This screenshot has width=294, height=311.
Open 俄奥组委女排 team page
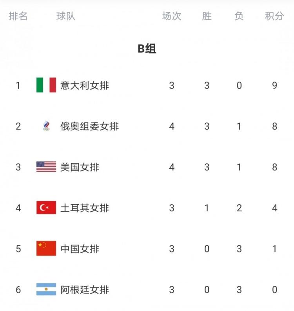(x=89, y=126)
